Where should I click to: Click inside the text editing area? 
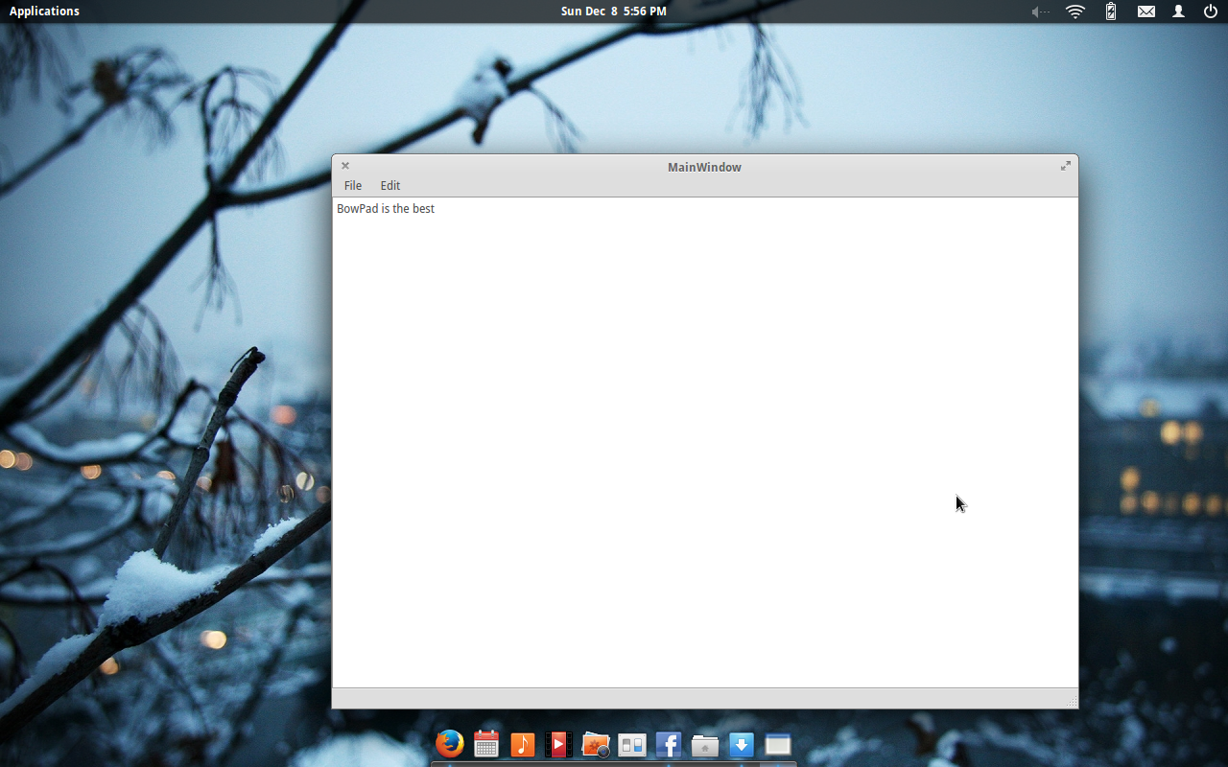tap(705, 443)
